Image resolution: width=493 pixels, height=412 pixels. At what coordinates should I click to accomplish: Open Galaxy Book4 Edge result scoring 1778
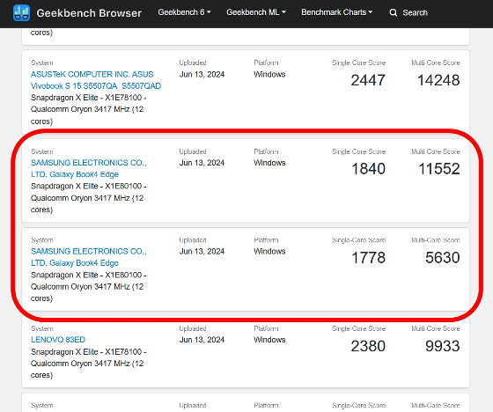click(x=89, y=257)
